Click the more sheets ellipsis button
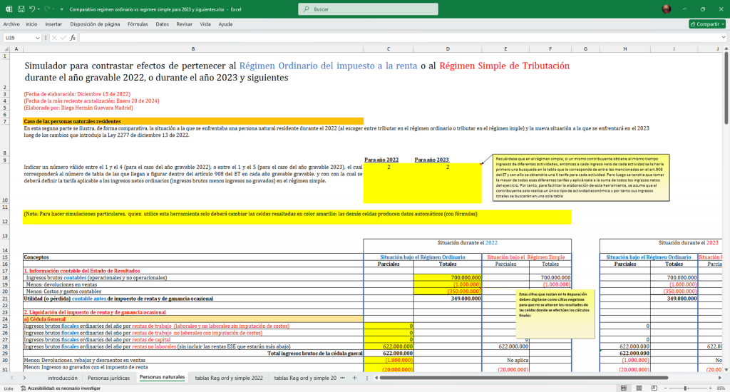The image size is (730, 392). pyautogui.click(x=343, y=378)
